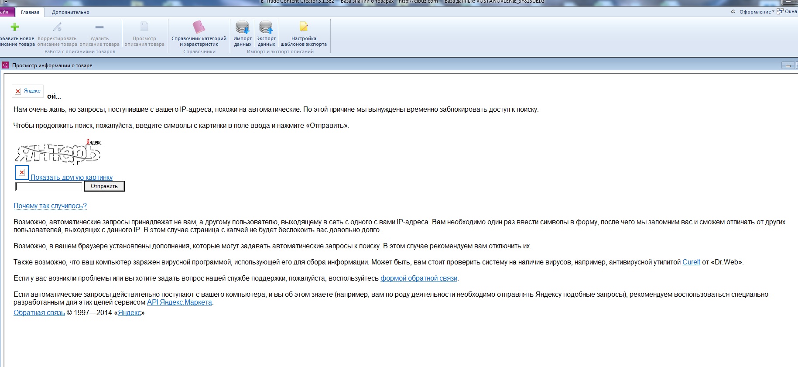798x367 pixels.
Task: Click the Импорт и экспорт описаний group label
Action: click(x=280, y=51)
